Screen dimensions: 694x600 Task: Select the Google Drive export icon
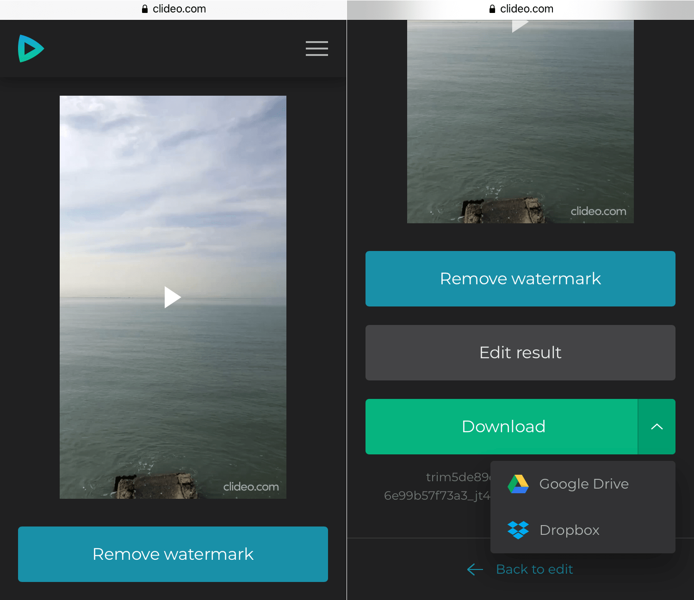(519, 484)
